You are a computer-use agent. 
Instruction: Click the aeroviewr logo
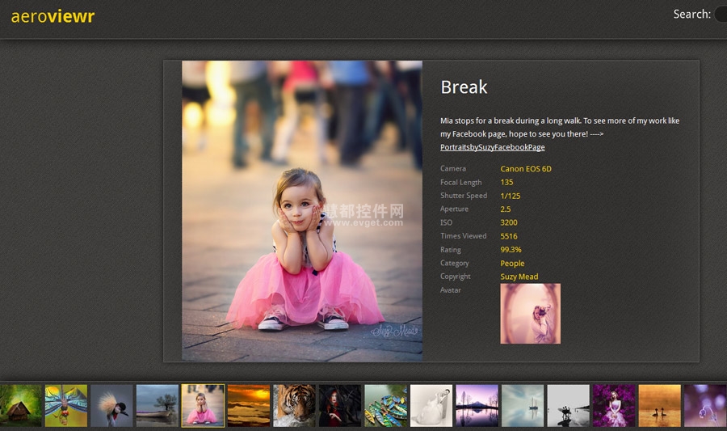(x=53, y=16)
